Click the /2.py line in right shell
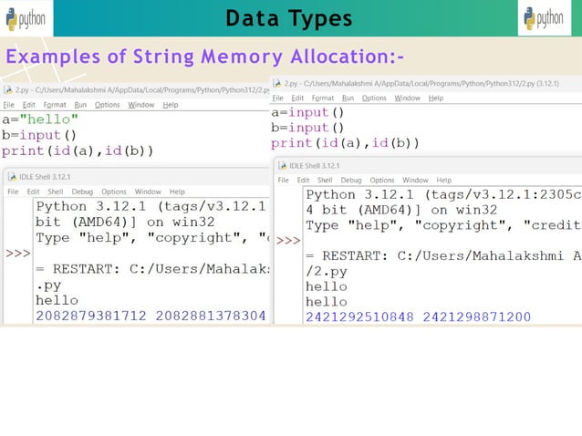This screenshot has width=582, height=436. pos(327,272)
